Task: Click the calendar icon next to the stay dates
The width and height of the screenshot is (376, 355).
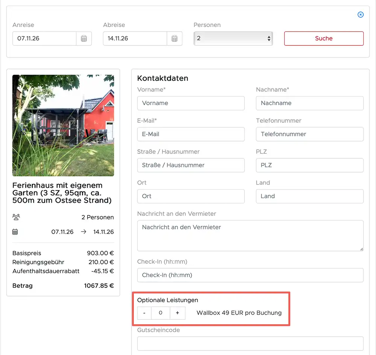Action: point(15,232)
